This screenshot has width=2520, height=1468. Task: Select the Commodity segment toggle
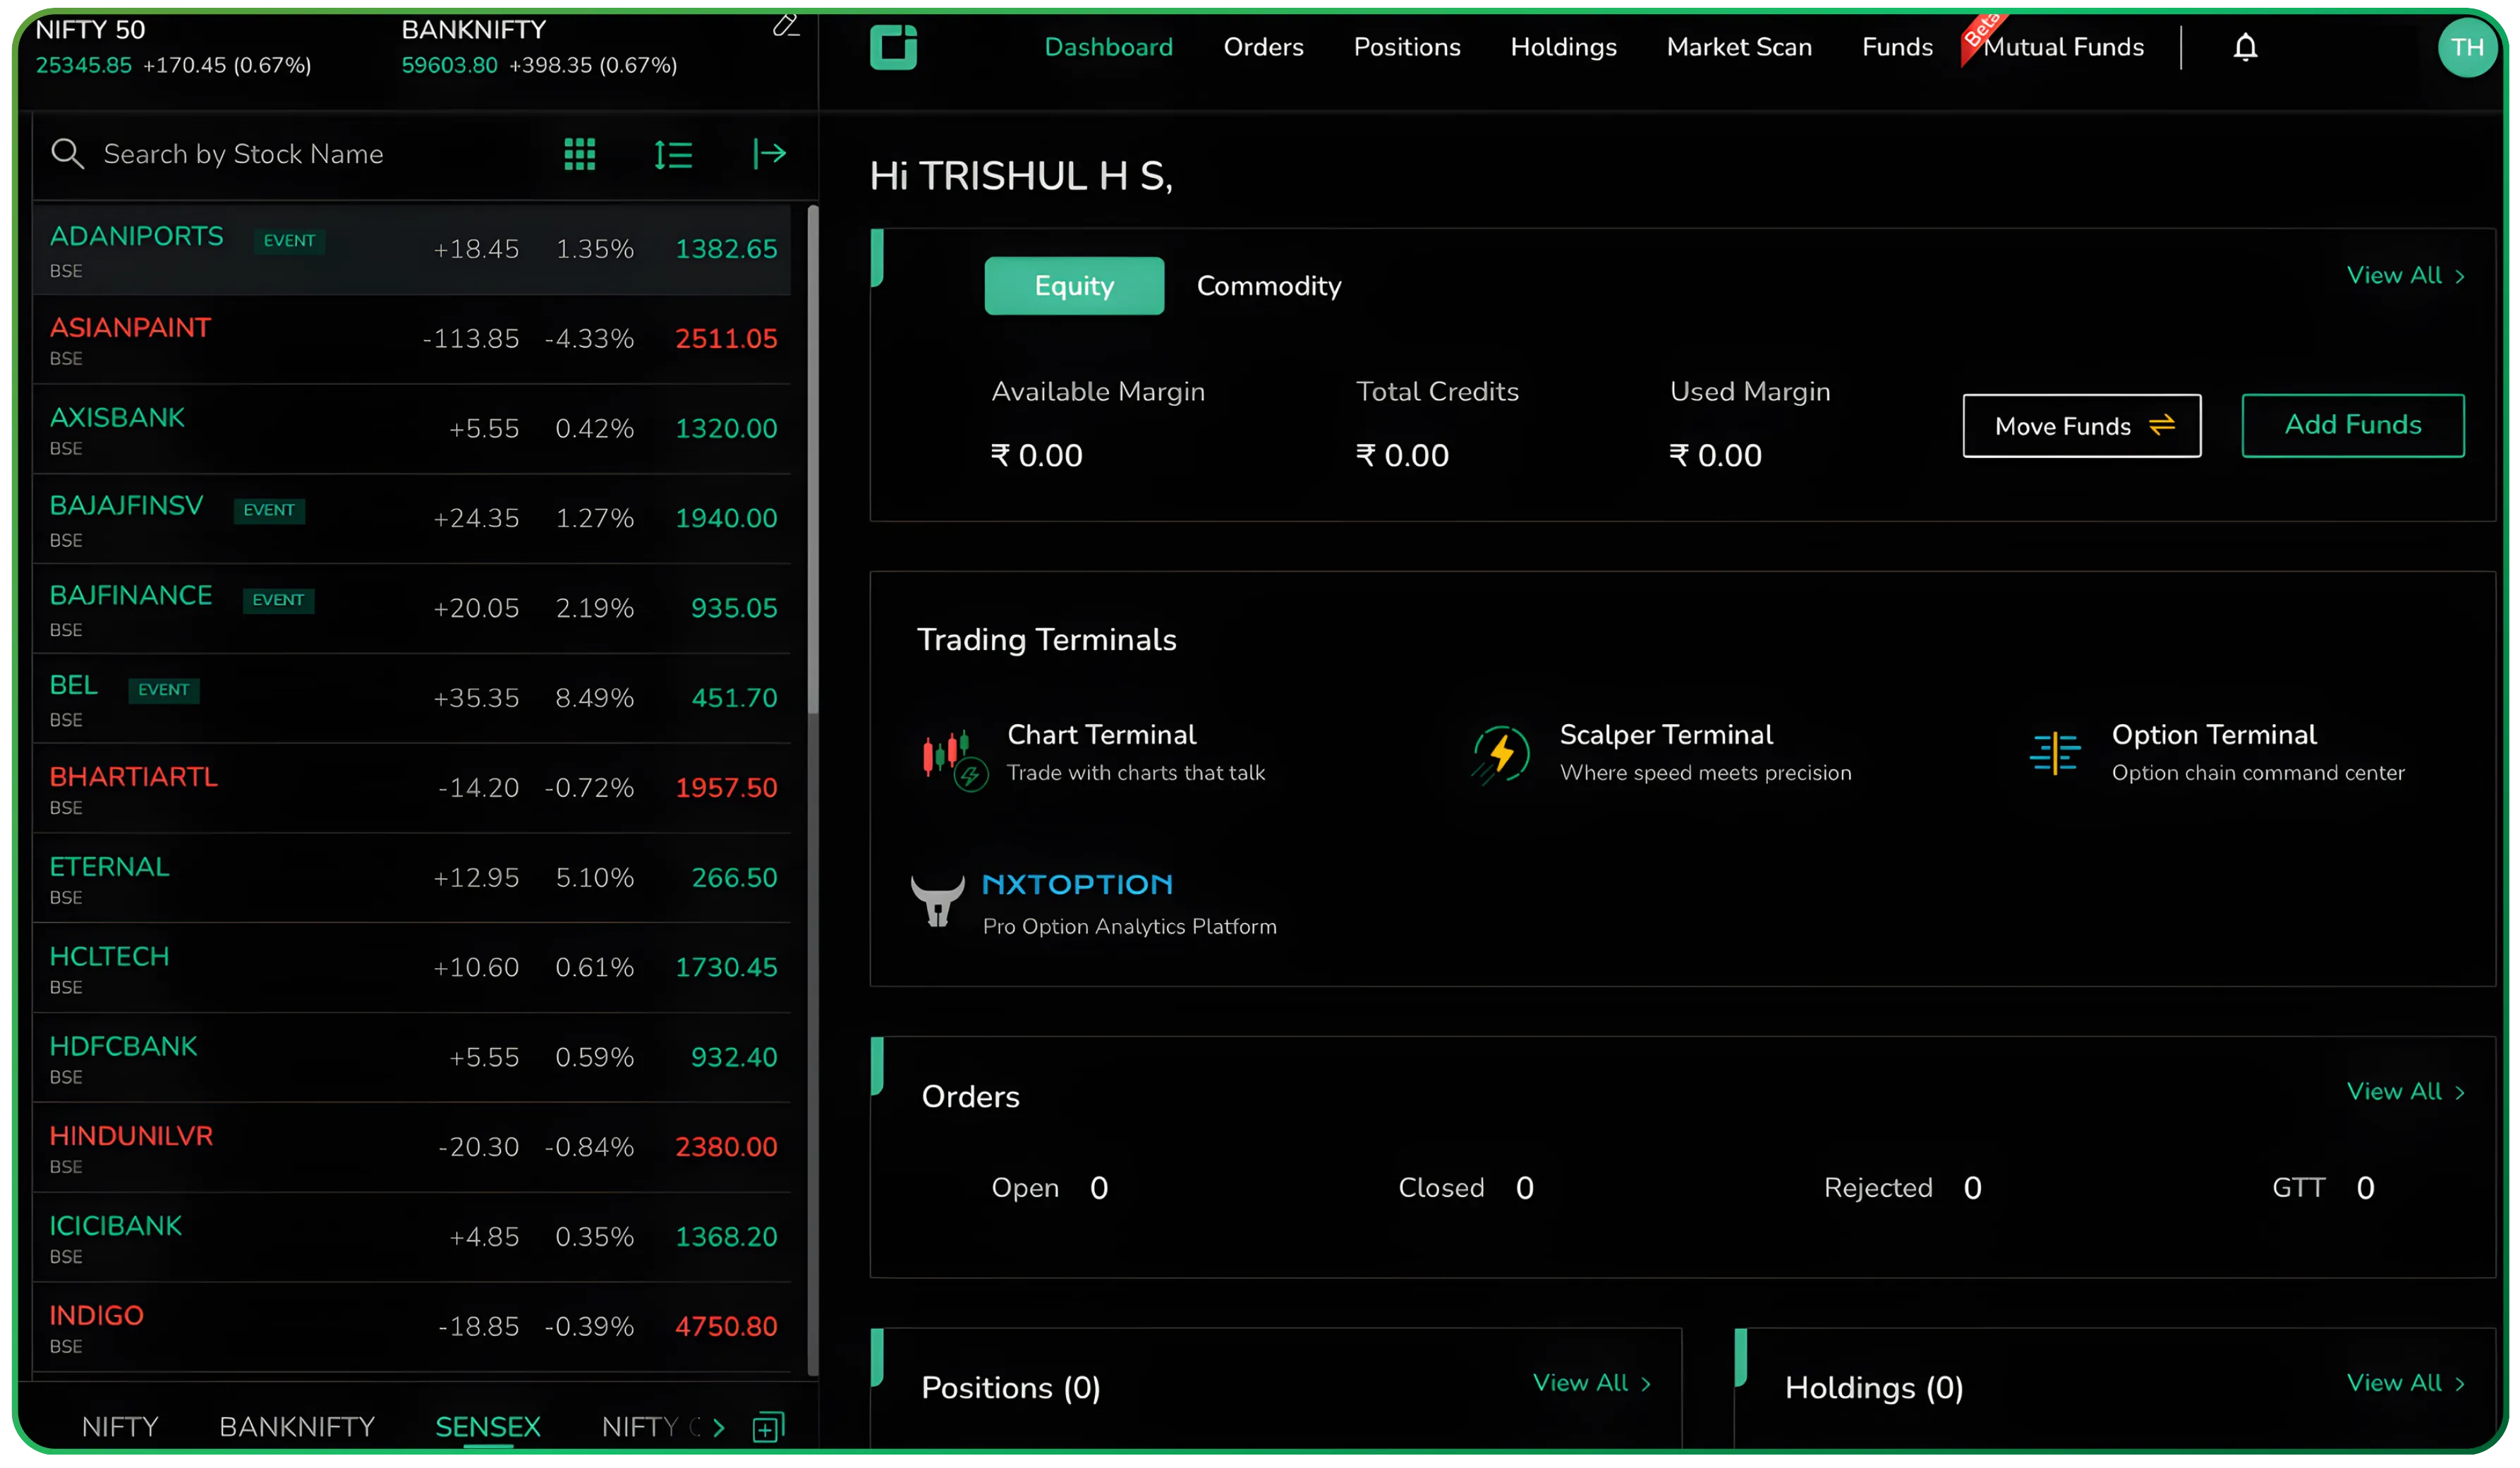point(1269,287)
